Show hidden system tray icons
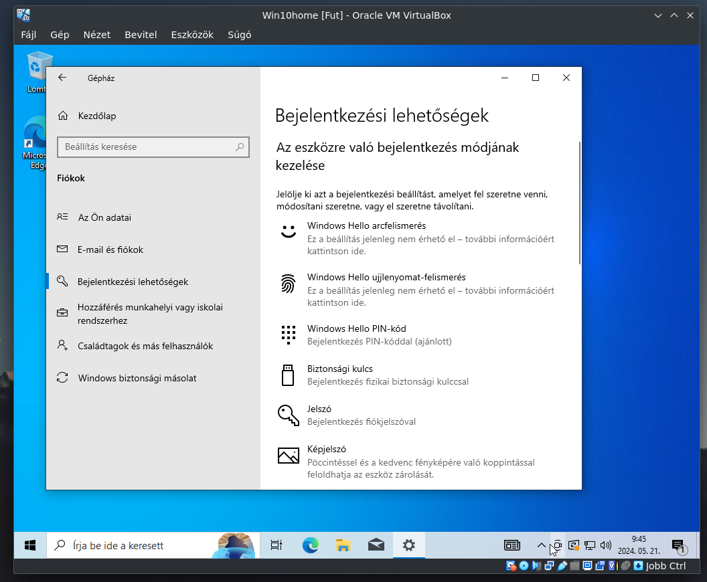This screenshot has width=707, height=582. 542,545
